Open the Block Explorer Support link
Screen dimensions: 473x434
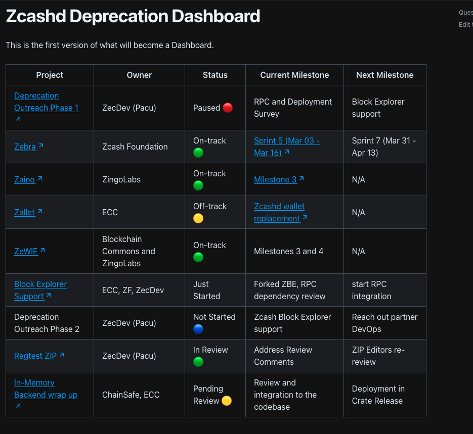click(40, 290)
